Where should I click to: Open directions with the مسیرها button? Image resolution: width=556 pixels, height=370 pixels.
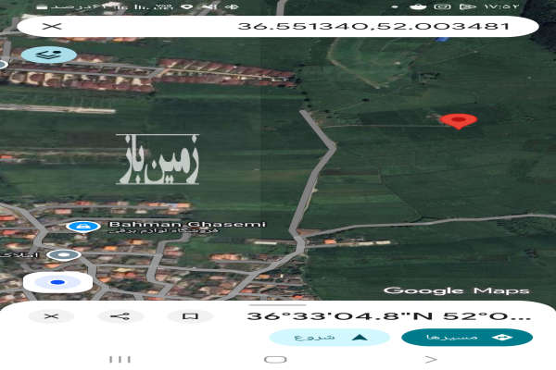pos(467,337)
